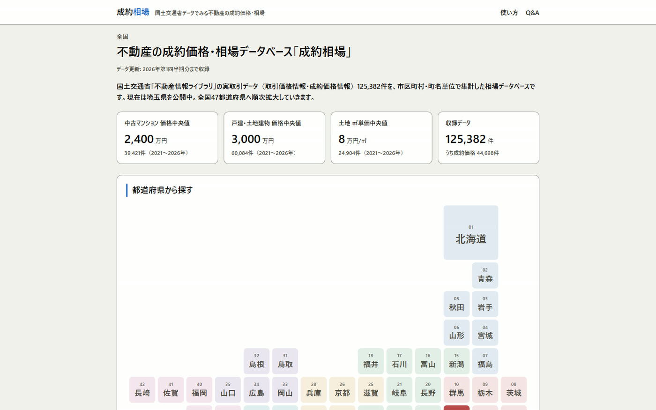Image resolution: width=656 pixels, height=410 pixels.
Task: Click the header tagline 国土交通省データでみる不動産
Action: pos(209,13)
